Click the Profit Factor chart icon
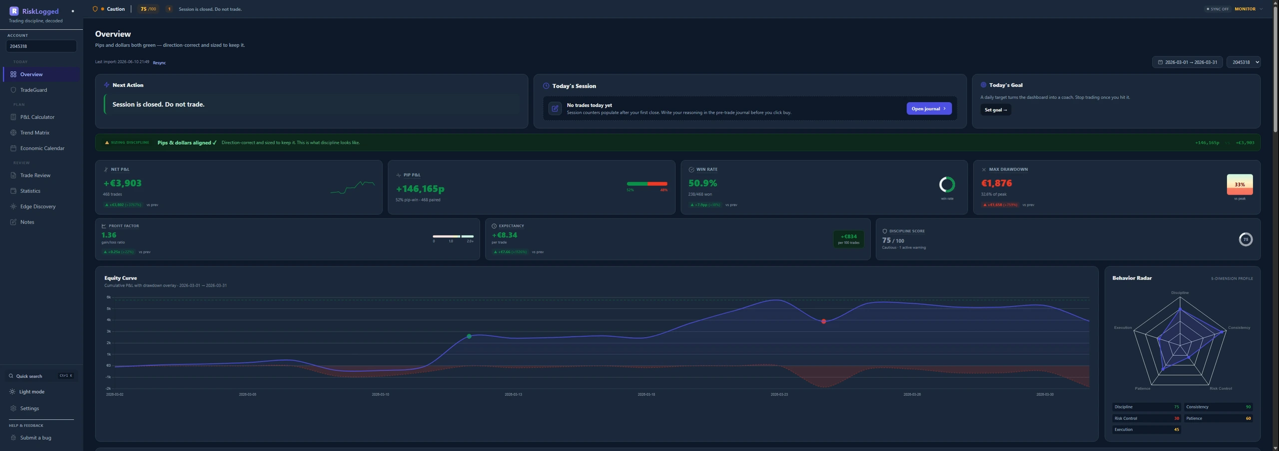This screenshot has height=451, width=1279. coord(104,226)
